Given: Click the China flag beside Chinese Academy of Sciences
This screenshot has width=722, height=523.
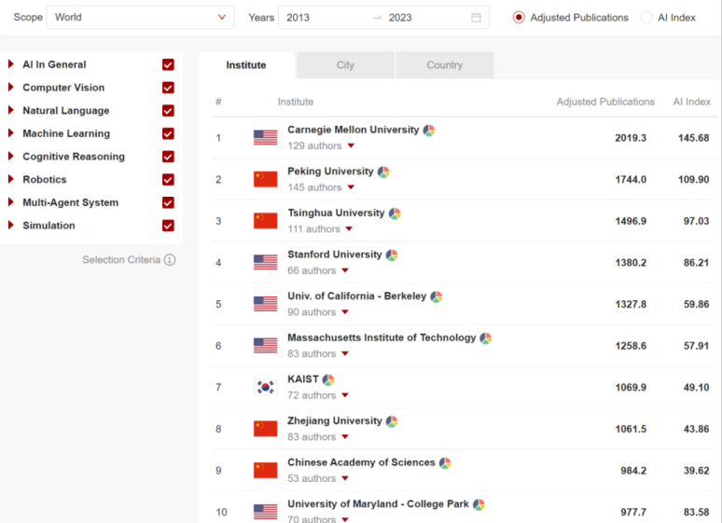Looking at the screenshot, I should tap(265, 471).
